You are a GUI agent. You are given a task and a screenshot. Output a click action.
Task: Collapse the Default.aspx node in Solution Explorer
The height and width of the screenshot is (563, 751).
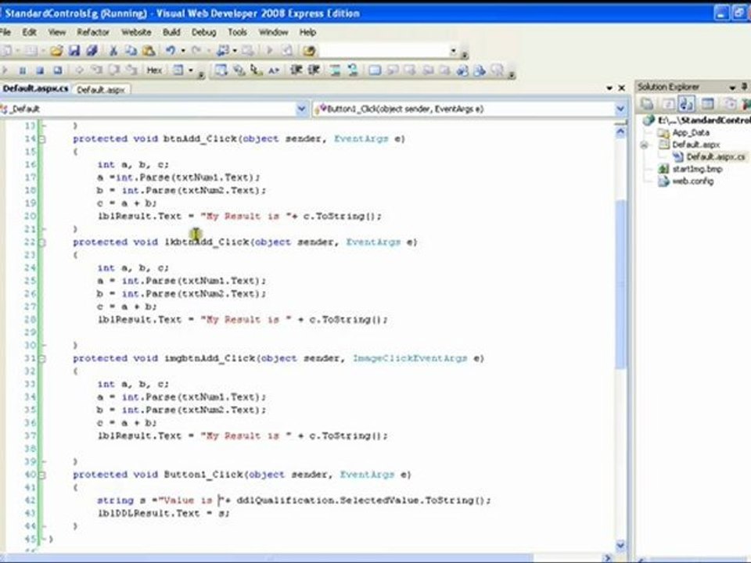(x=645, y=145)
